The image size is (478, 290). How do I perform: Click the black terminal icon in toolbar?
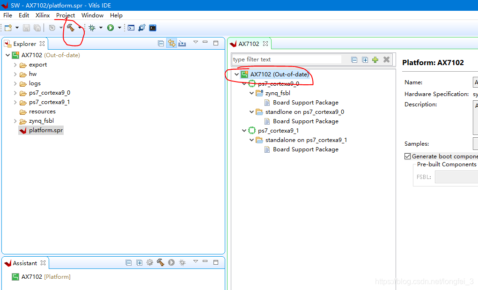[x=153, y=28]
